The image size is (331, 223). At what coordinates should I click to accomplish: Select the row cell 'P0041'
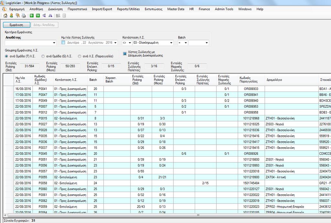[43, 89]
